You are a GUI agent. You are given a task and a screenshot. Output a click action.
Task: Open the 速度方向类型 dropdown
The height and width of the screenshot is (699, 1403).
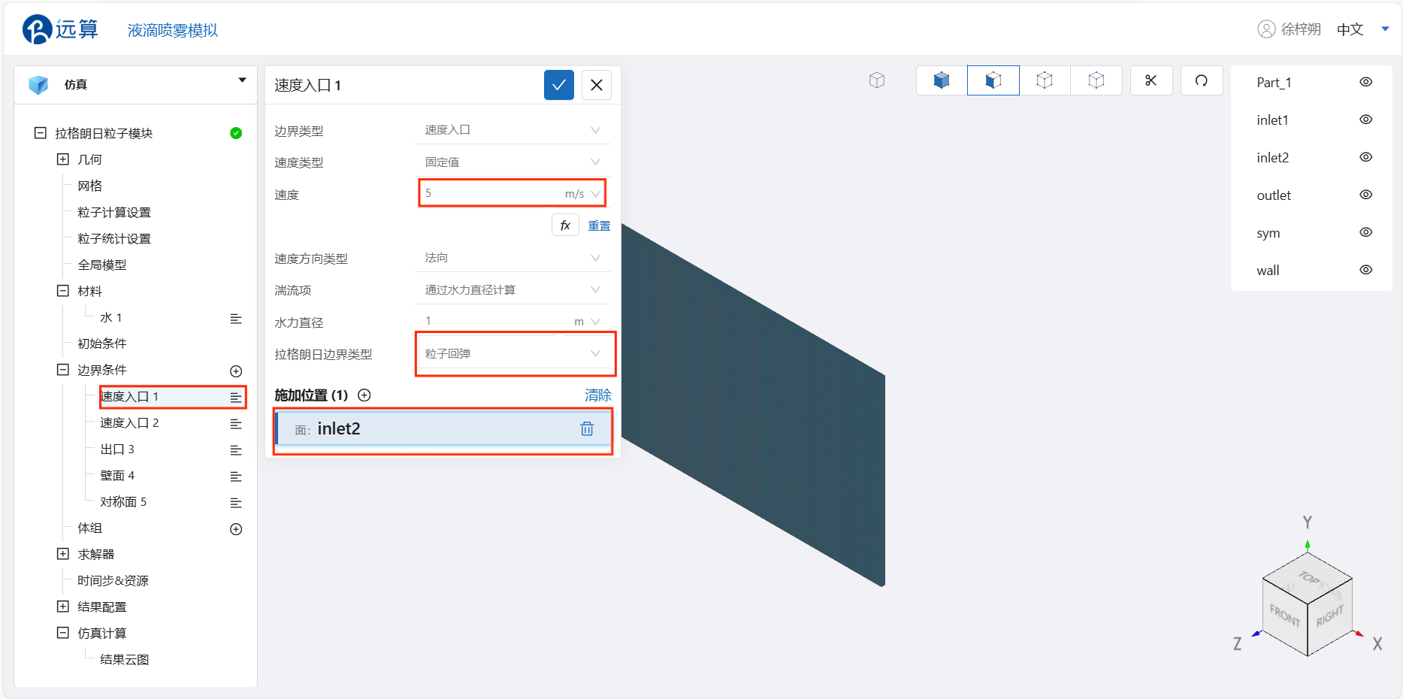[513, 258]
